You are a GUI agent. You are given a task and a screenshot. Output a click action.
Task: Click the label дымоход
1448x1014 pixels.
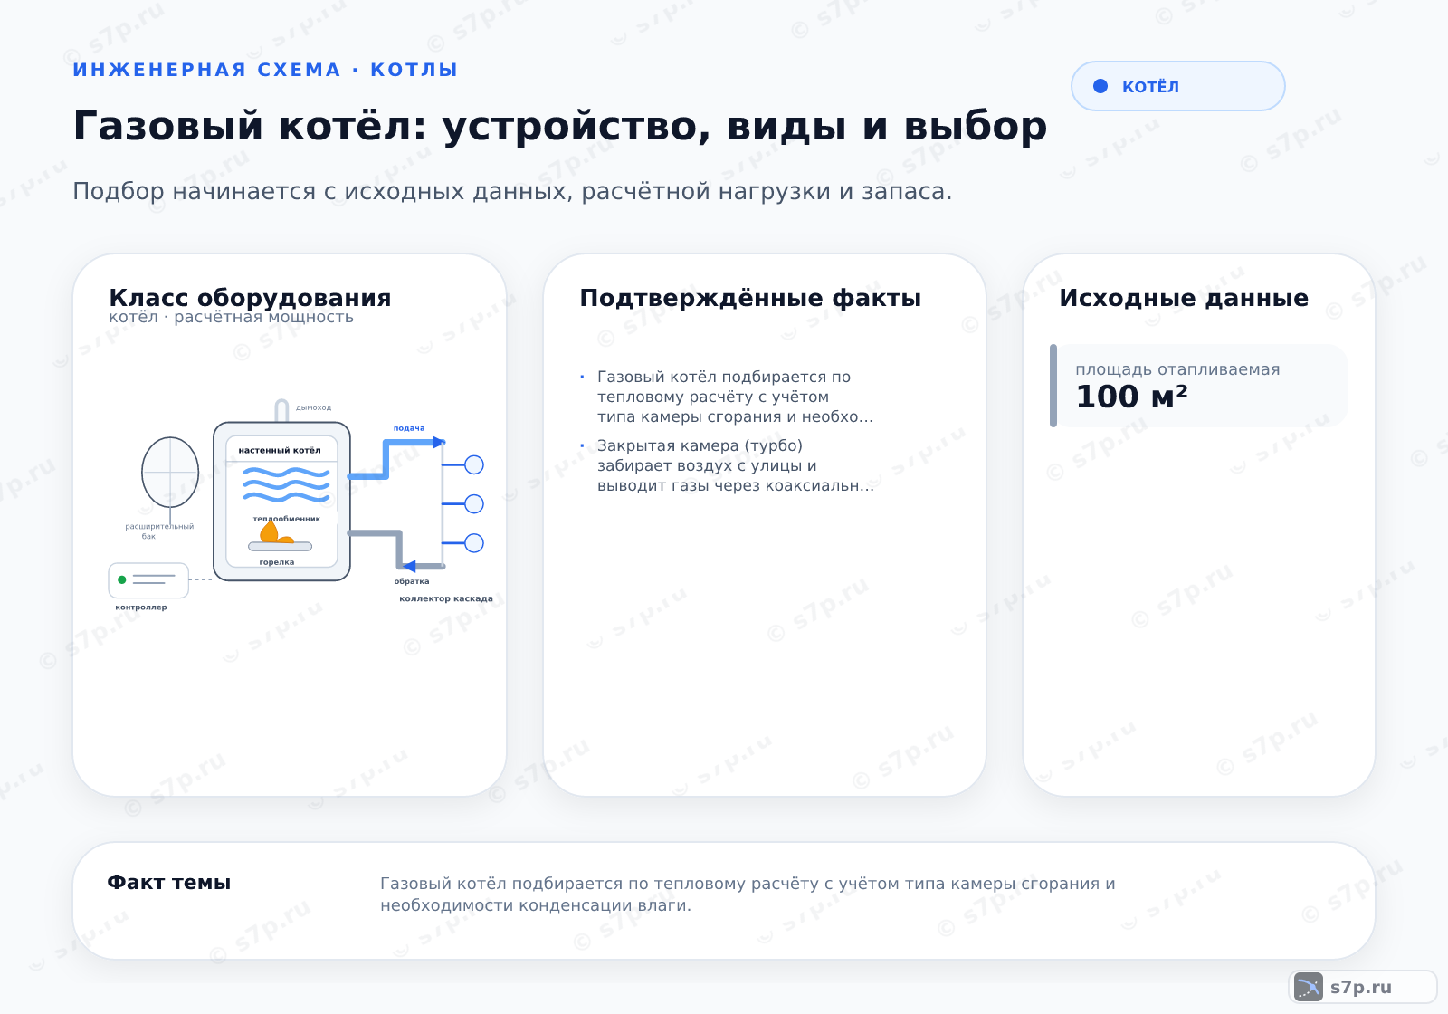pos(314,407)
